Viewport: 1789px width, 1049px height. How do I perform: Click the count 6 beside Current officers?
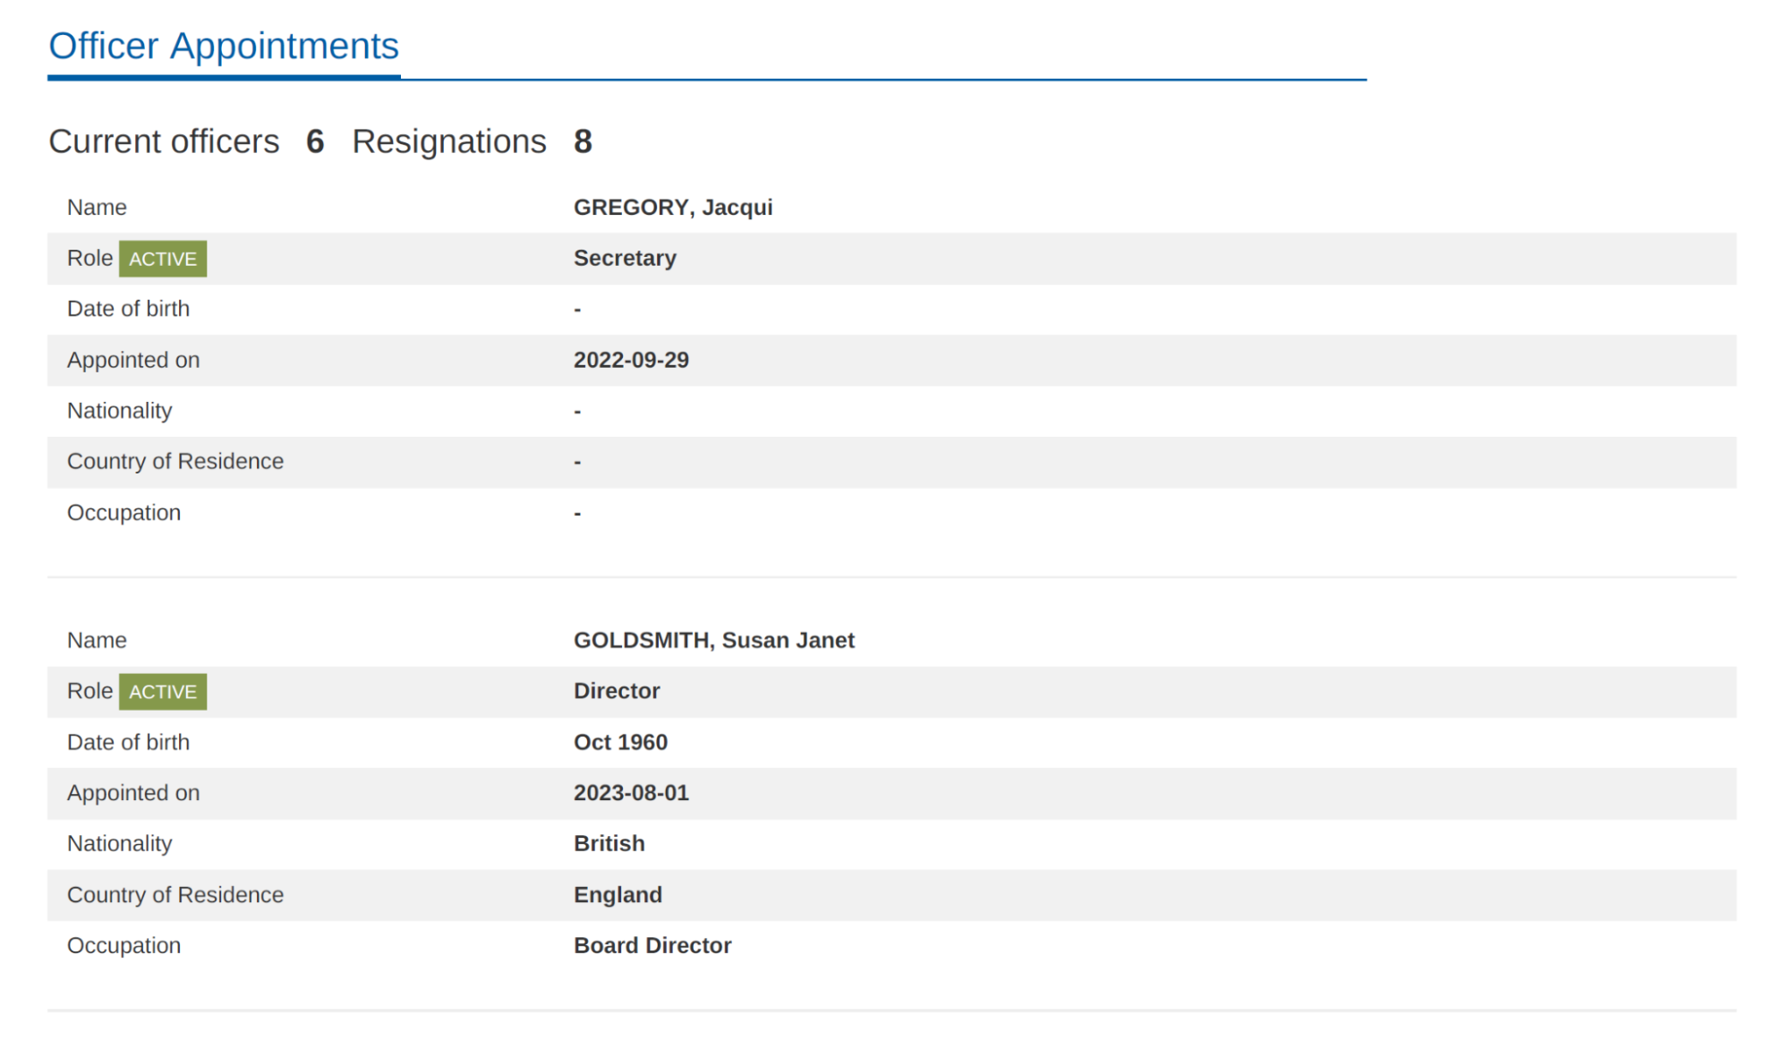pos(315,141)
